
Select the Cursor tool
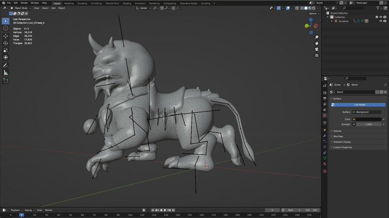tap(6, 28)
